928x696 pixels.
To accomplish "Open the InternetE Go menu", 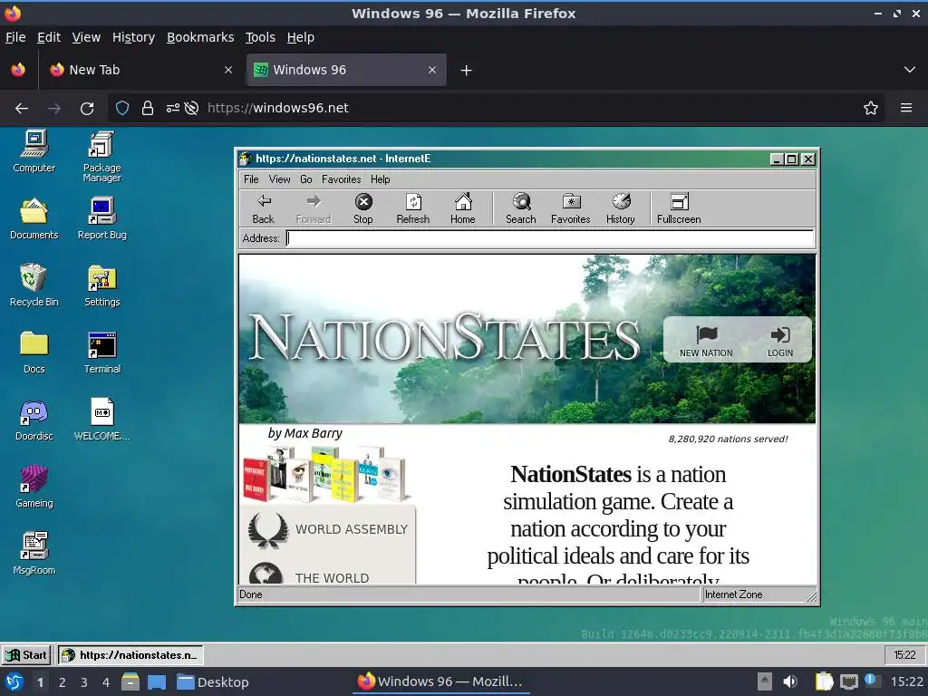I will (306, 179).
